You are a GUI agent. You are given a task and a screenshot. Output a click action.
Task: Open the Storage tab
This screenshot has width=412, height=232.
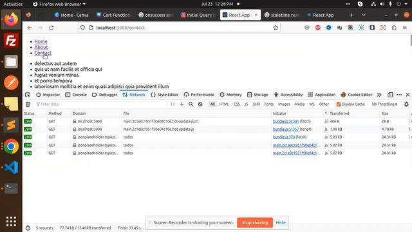(x=257, y=95)
